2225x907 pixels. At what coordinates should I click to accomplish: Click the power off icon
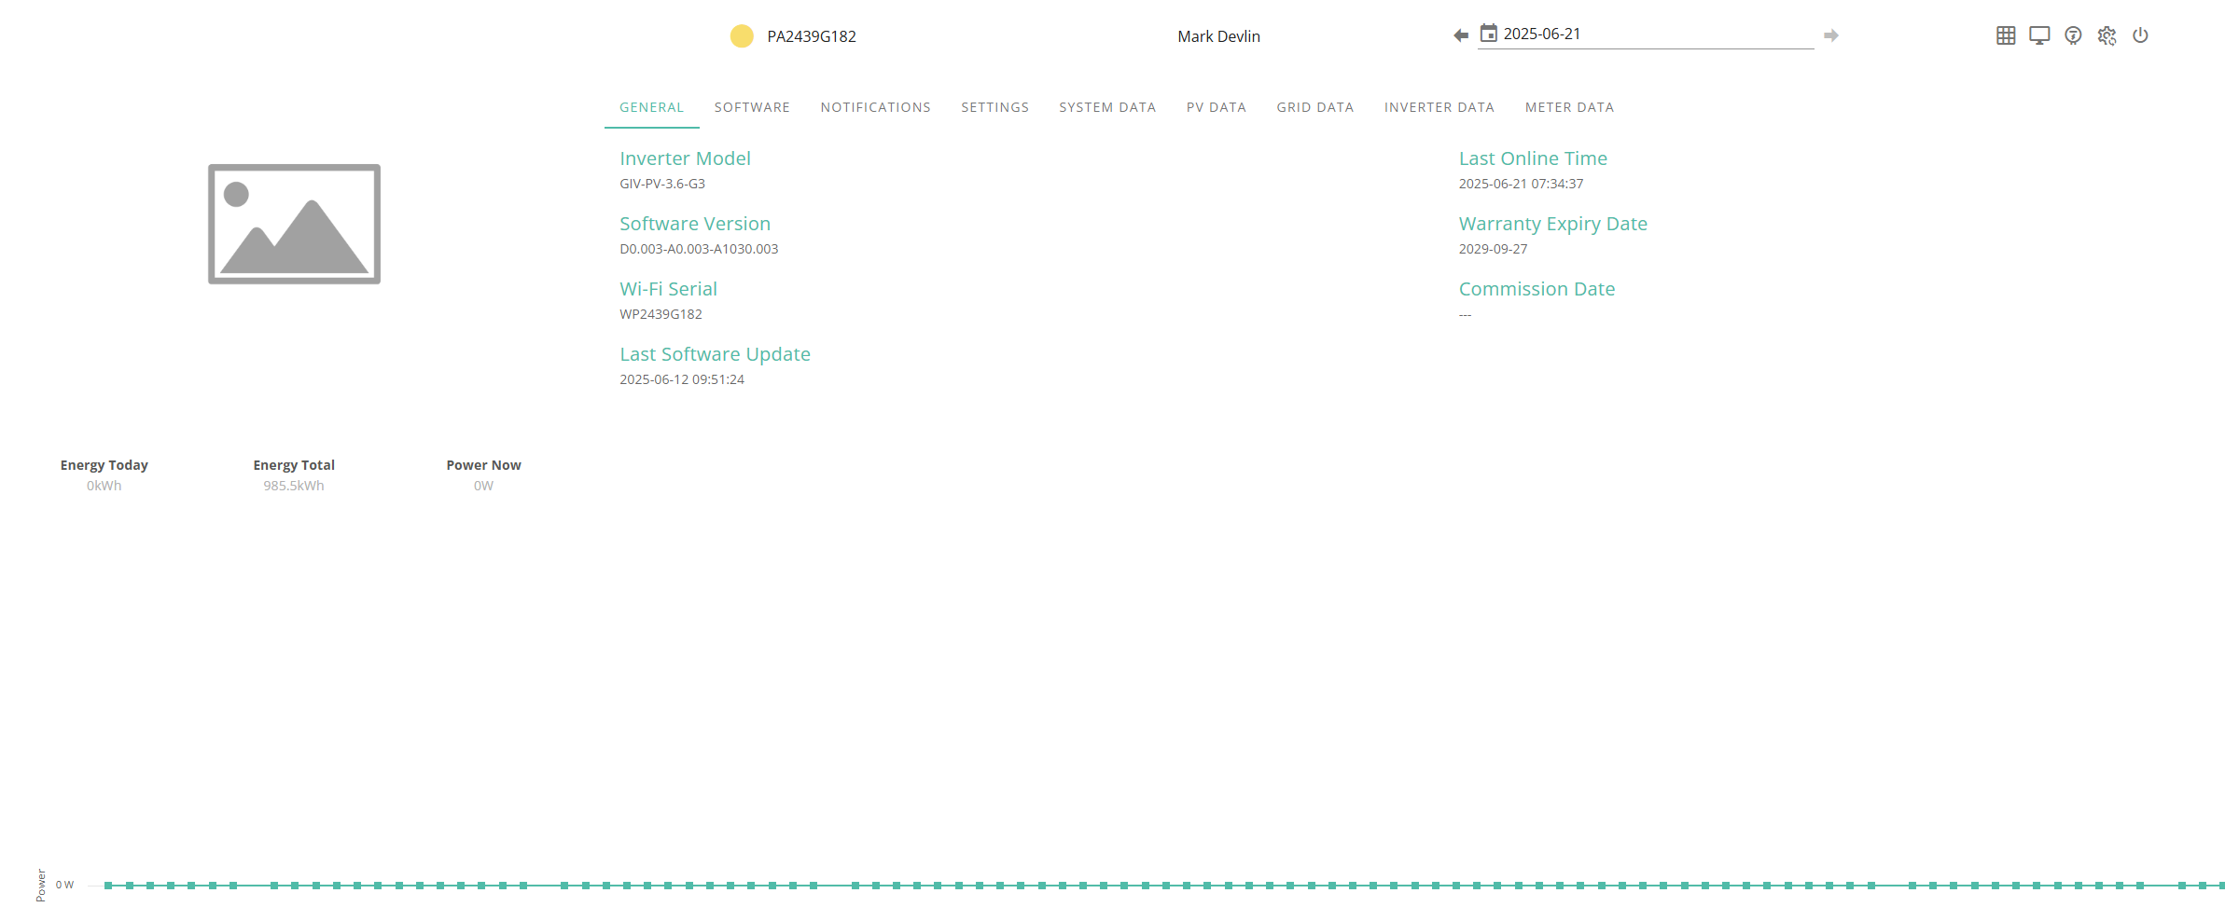2140,35
